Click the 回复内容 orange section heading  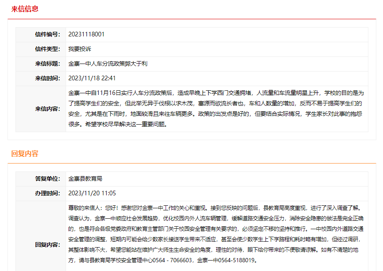pos(25,154)
